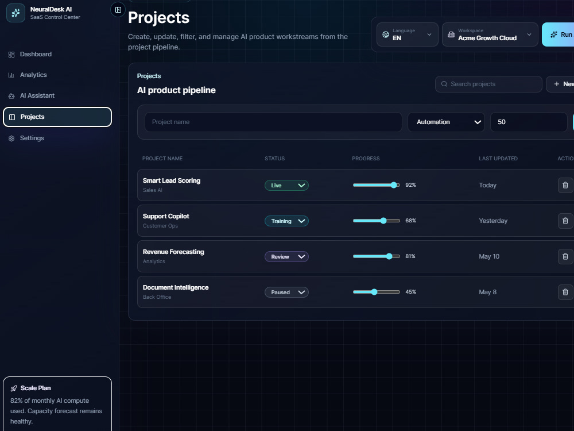Image resolution: width=574 pixels, height=431 pixels.
Task: Adjust Smart Lead Scoring progress slider at 92%
Action: 377,185
